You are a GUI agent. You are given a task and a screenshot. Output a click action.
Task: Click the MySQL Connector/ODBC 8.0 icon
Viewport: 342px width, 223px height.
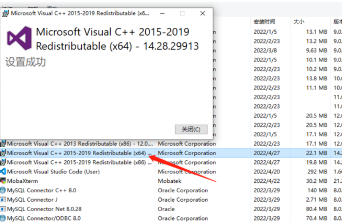[x=3, y=218]
